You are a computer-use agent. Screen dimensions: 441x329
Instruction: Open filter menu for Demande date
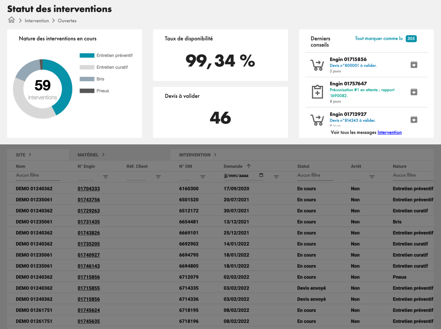tap(276, 177)
